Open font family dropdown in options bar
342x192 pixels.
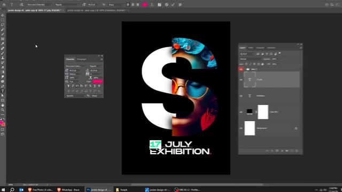pyautogui.click(x=39, y=5)
